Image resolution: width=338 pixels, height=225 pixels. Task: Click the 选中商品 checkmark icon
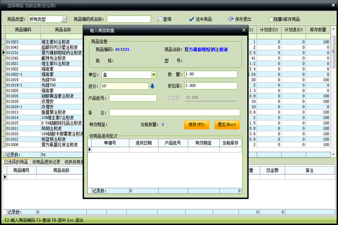(x=191, y=19)
